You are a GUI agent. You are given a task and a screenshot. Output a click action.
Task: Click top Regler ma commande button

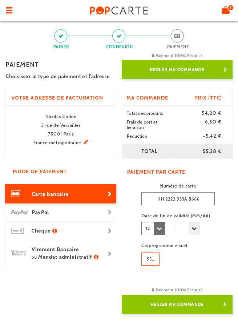177,70
